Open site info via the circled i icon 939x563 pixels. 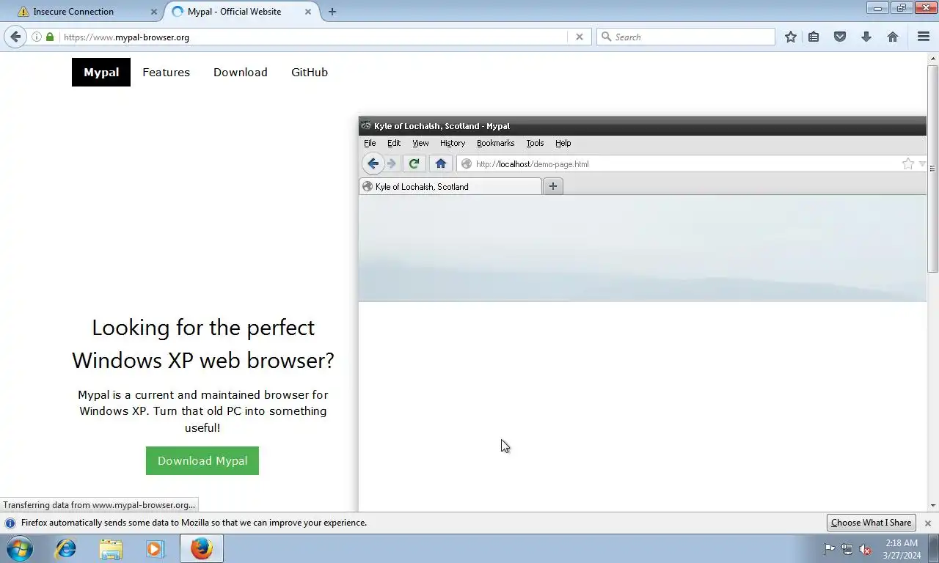[x=37, y=37]
